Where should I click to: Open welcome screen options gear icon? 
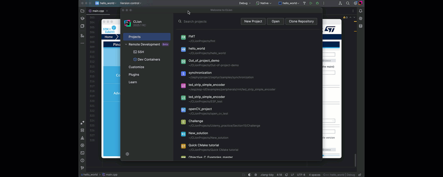click(x=127, y=154)
